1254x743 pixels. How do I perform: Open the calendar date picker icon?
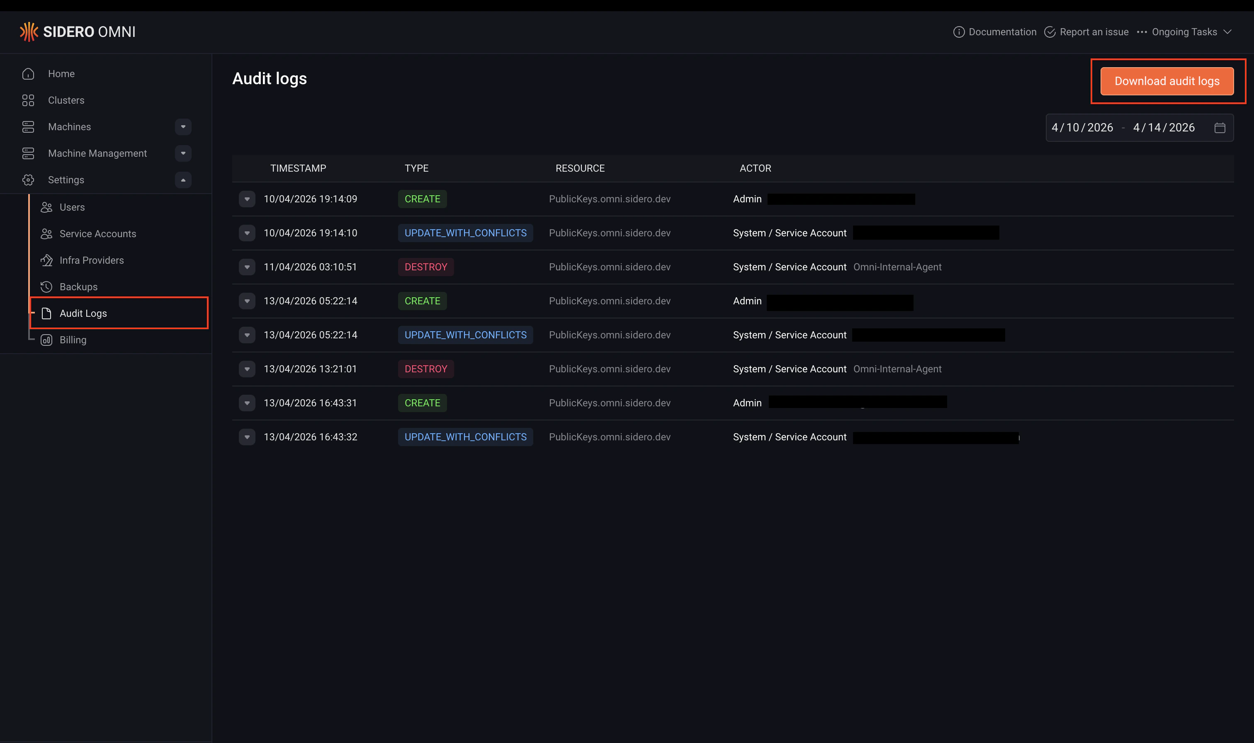1220,128
